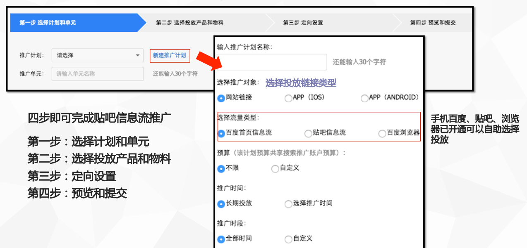Select 全部时间 for 推广时段
527x248 pixels.
(221, 239)
